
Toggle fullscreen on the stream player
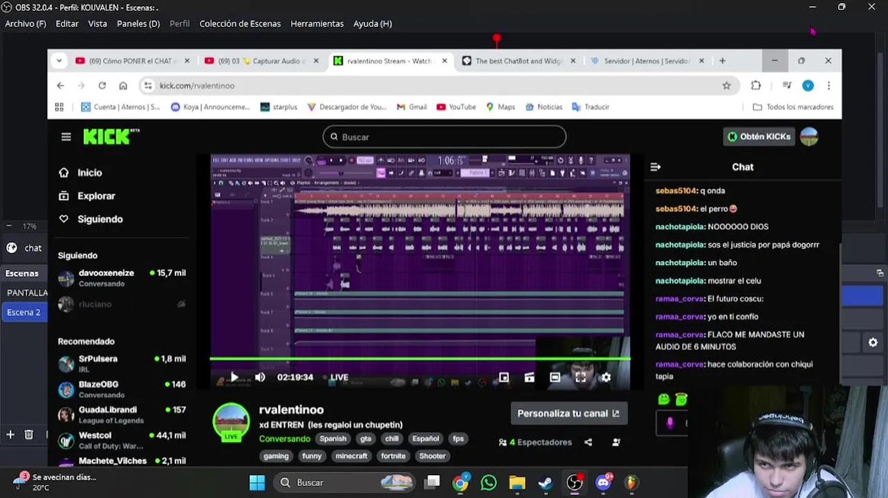(580, 377)
